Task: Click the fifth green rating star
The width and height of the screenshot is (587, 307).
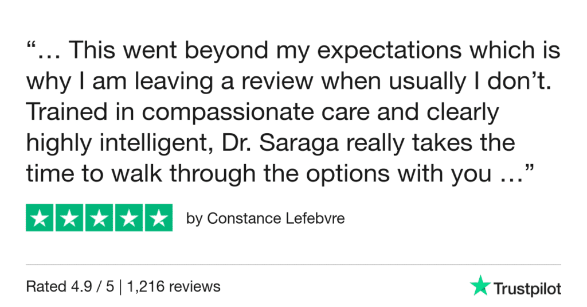Action: [158, 217]
